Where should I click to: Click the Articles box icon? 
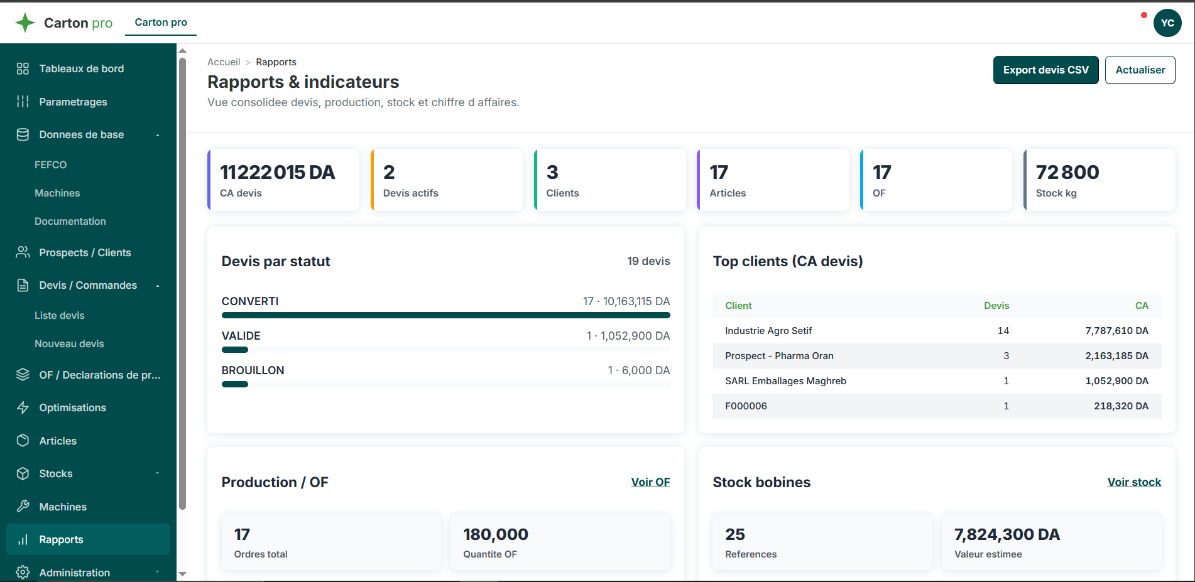click(x=23, y=441)
